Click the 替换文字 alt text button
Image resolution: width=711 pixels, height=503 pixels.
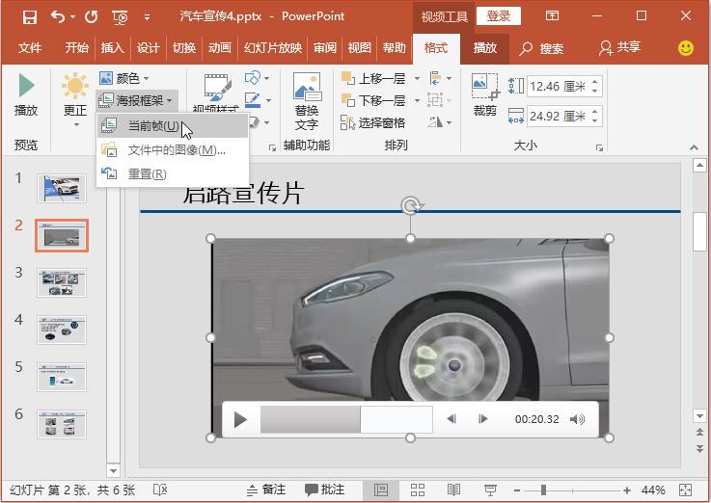click(x=307, y=101)
